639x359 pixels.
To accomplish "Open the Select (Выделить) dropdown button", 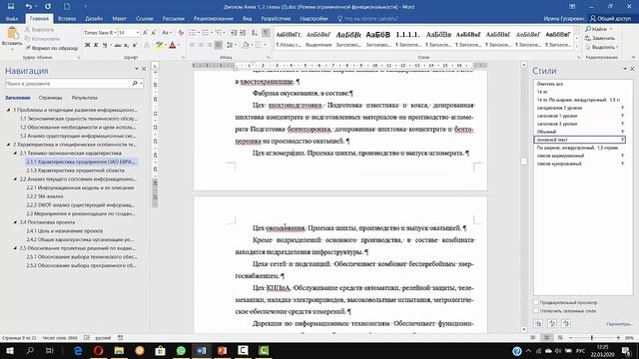I will click(601, 47).
